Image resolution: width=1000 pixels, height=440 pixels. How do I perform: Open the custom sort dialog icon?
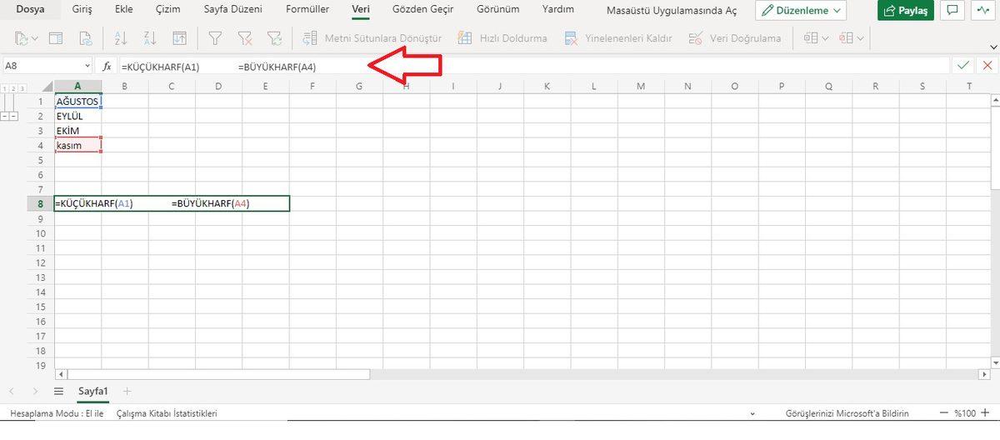click(179, 38)
